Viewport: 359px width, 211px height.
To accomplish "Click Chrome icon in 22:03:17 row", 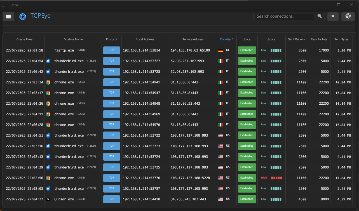I will point(48,93).
